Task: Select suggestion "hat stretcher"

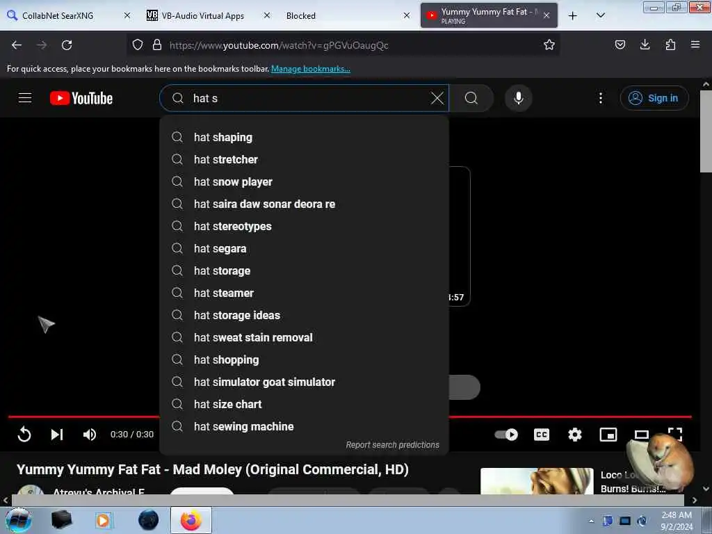Action: click(x=305, y=159)
